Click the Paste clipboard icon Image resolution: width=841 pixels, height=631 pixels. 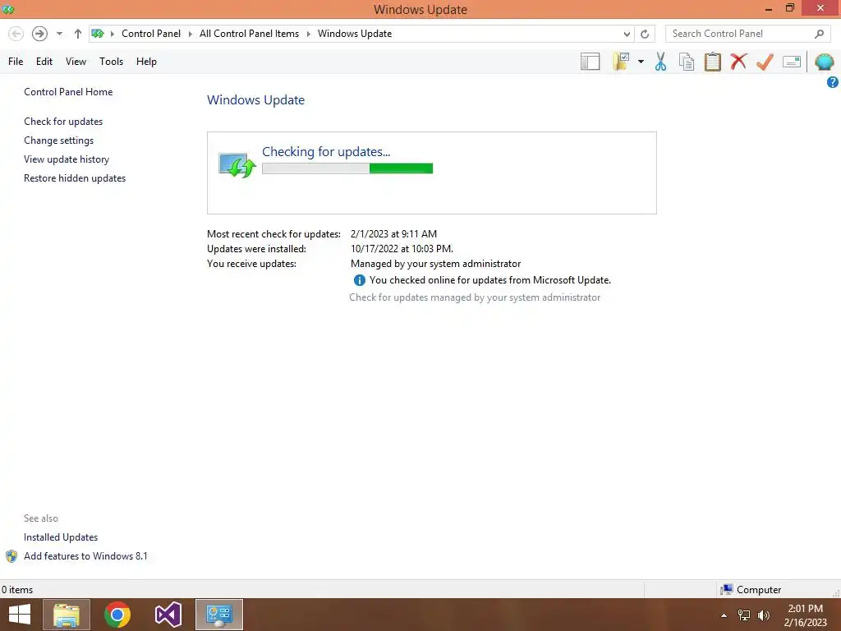712,62
